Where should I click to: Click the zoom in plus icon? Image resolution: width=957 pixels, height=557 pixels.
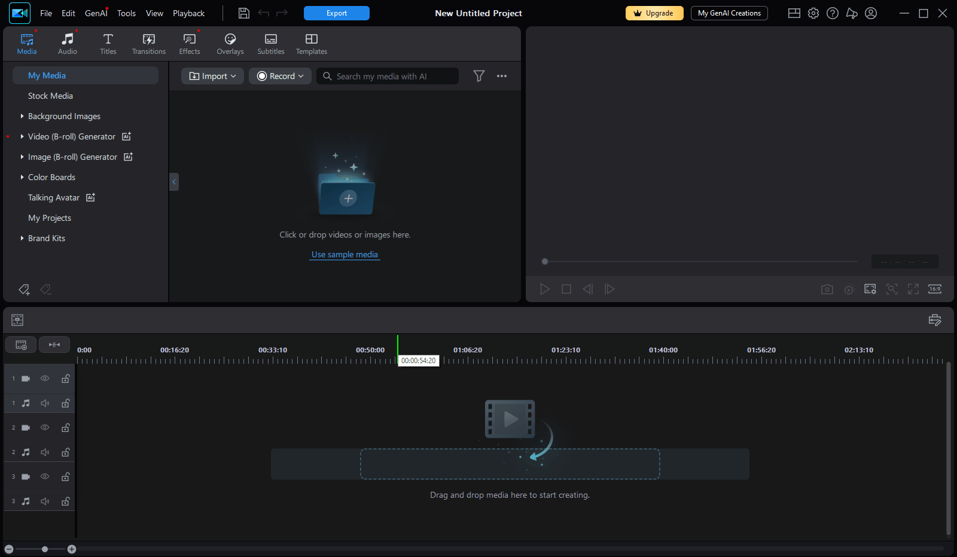[x=72, y=549]
